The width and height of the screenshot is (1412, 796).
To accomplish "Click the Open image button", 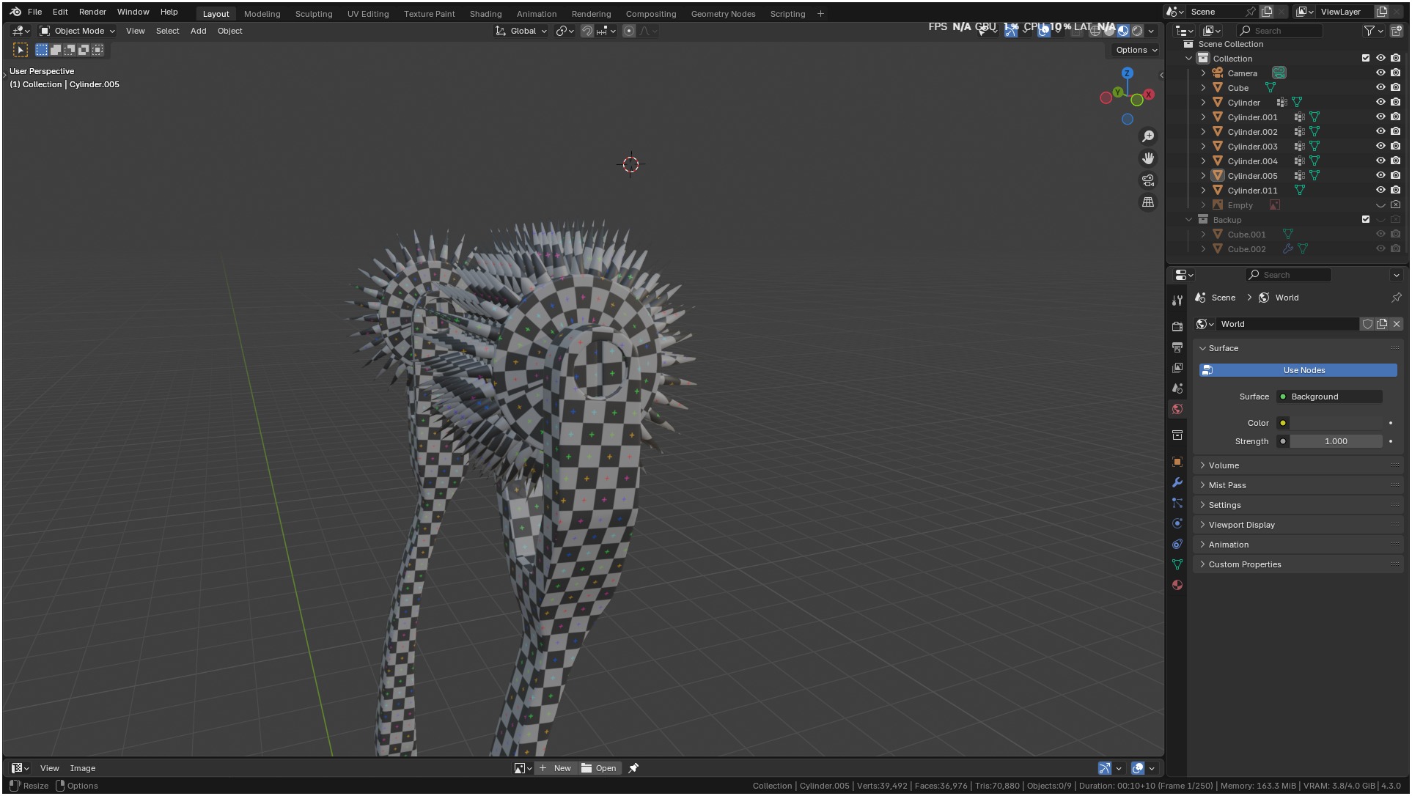I will pos(599,768).
